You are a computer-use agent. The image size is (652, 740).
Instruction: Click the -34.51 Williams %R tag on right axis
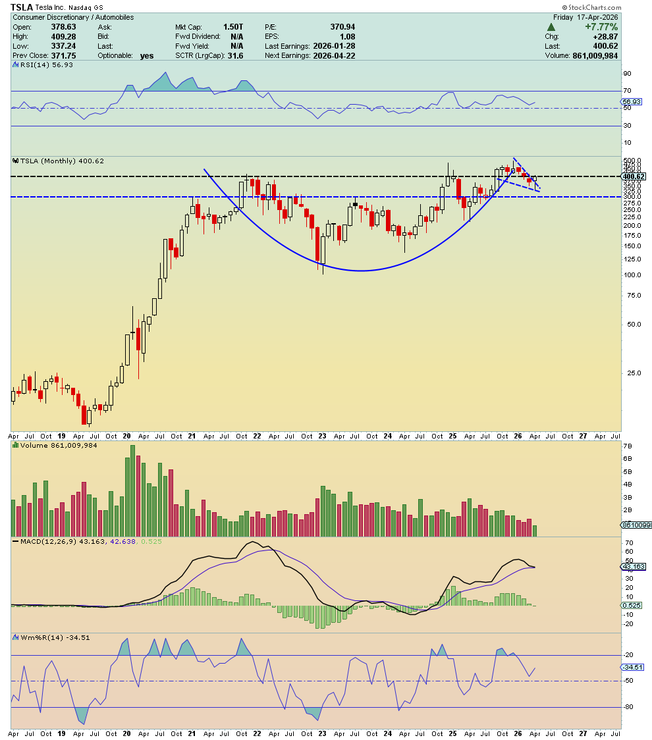pyautogui.click(x=632, y=668)
